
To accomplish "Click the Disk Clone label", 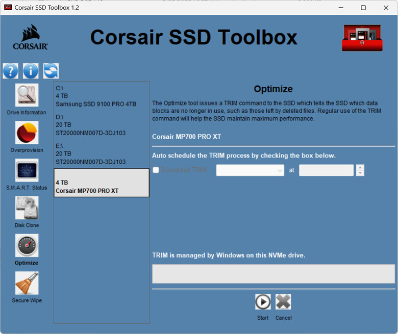I will pyautogui.click(x=27, y=225).
